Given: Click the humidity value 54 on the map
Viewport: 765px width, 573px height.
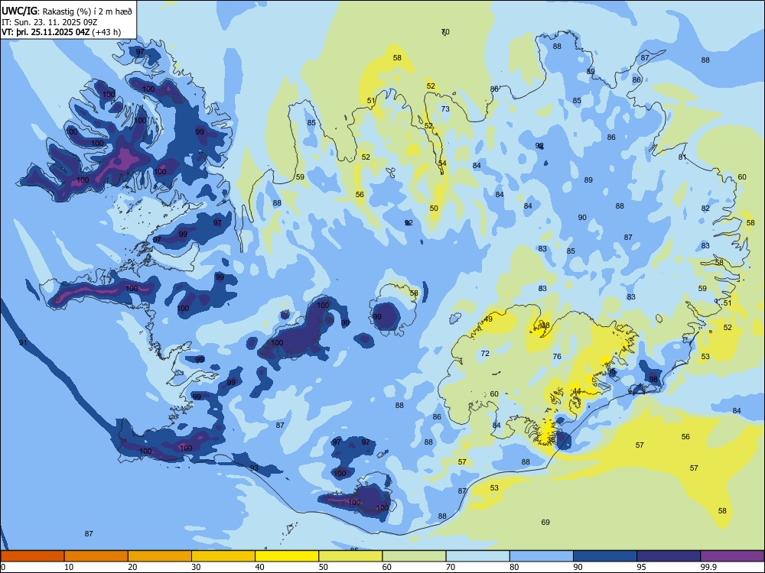Looking at the screenshot, I should coord(442,163).
